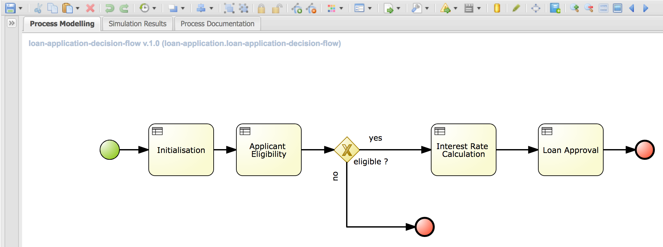Open the export page dropdown arrow
Screen dimensions: 663x247
[398, 8]
